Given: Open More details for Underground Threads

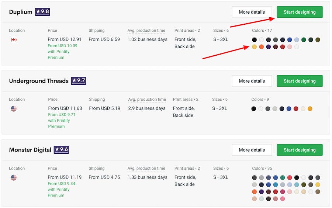Looking at the screenshot, I should [x=252, y=81].
